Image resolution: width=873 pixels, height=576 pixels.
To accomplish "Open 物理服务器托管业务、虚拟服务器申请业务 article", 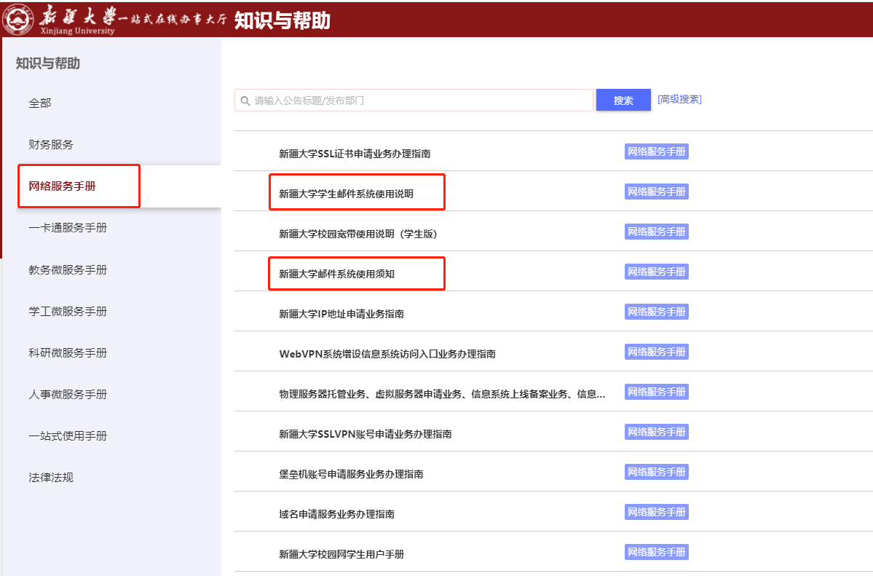I will tap(442, 395).
